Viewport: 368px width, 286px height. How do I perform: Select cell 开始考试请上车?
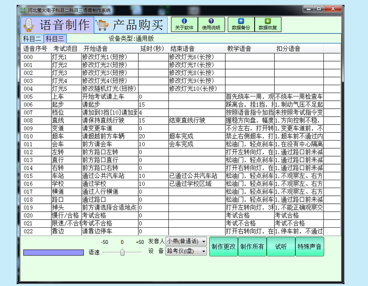click(x=110, y=96)
